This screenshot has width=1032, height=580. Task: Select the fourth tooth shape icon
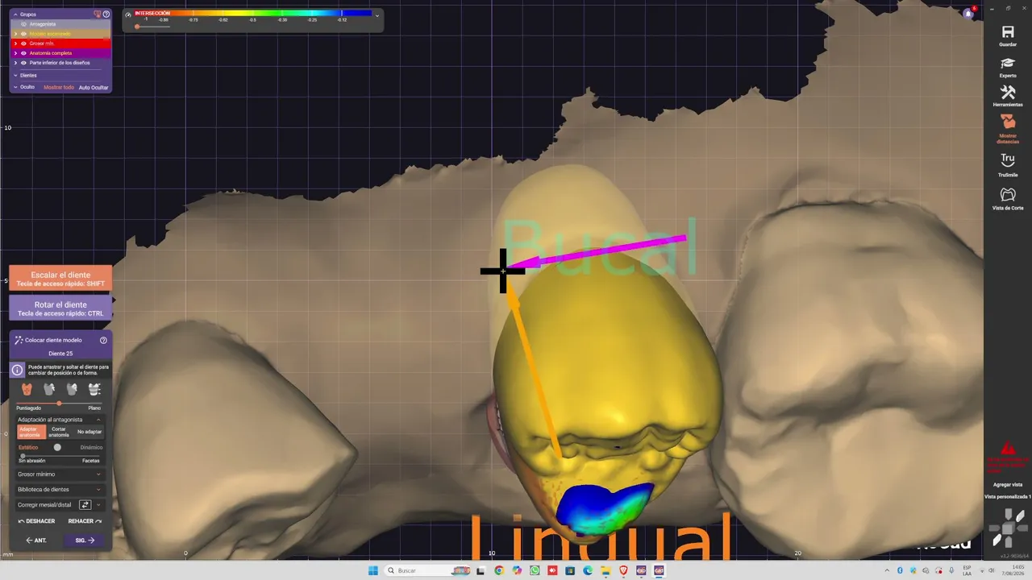[x=94, y=389]
